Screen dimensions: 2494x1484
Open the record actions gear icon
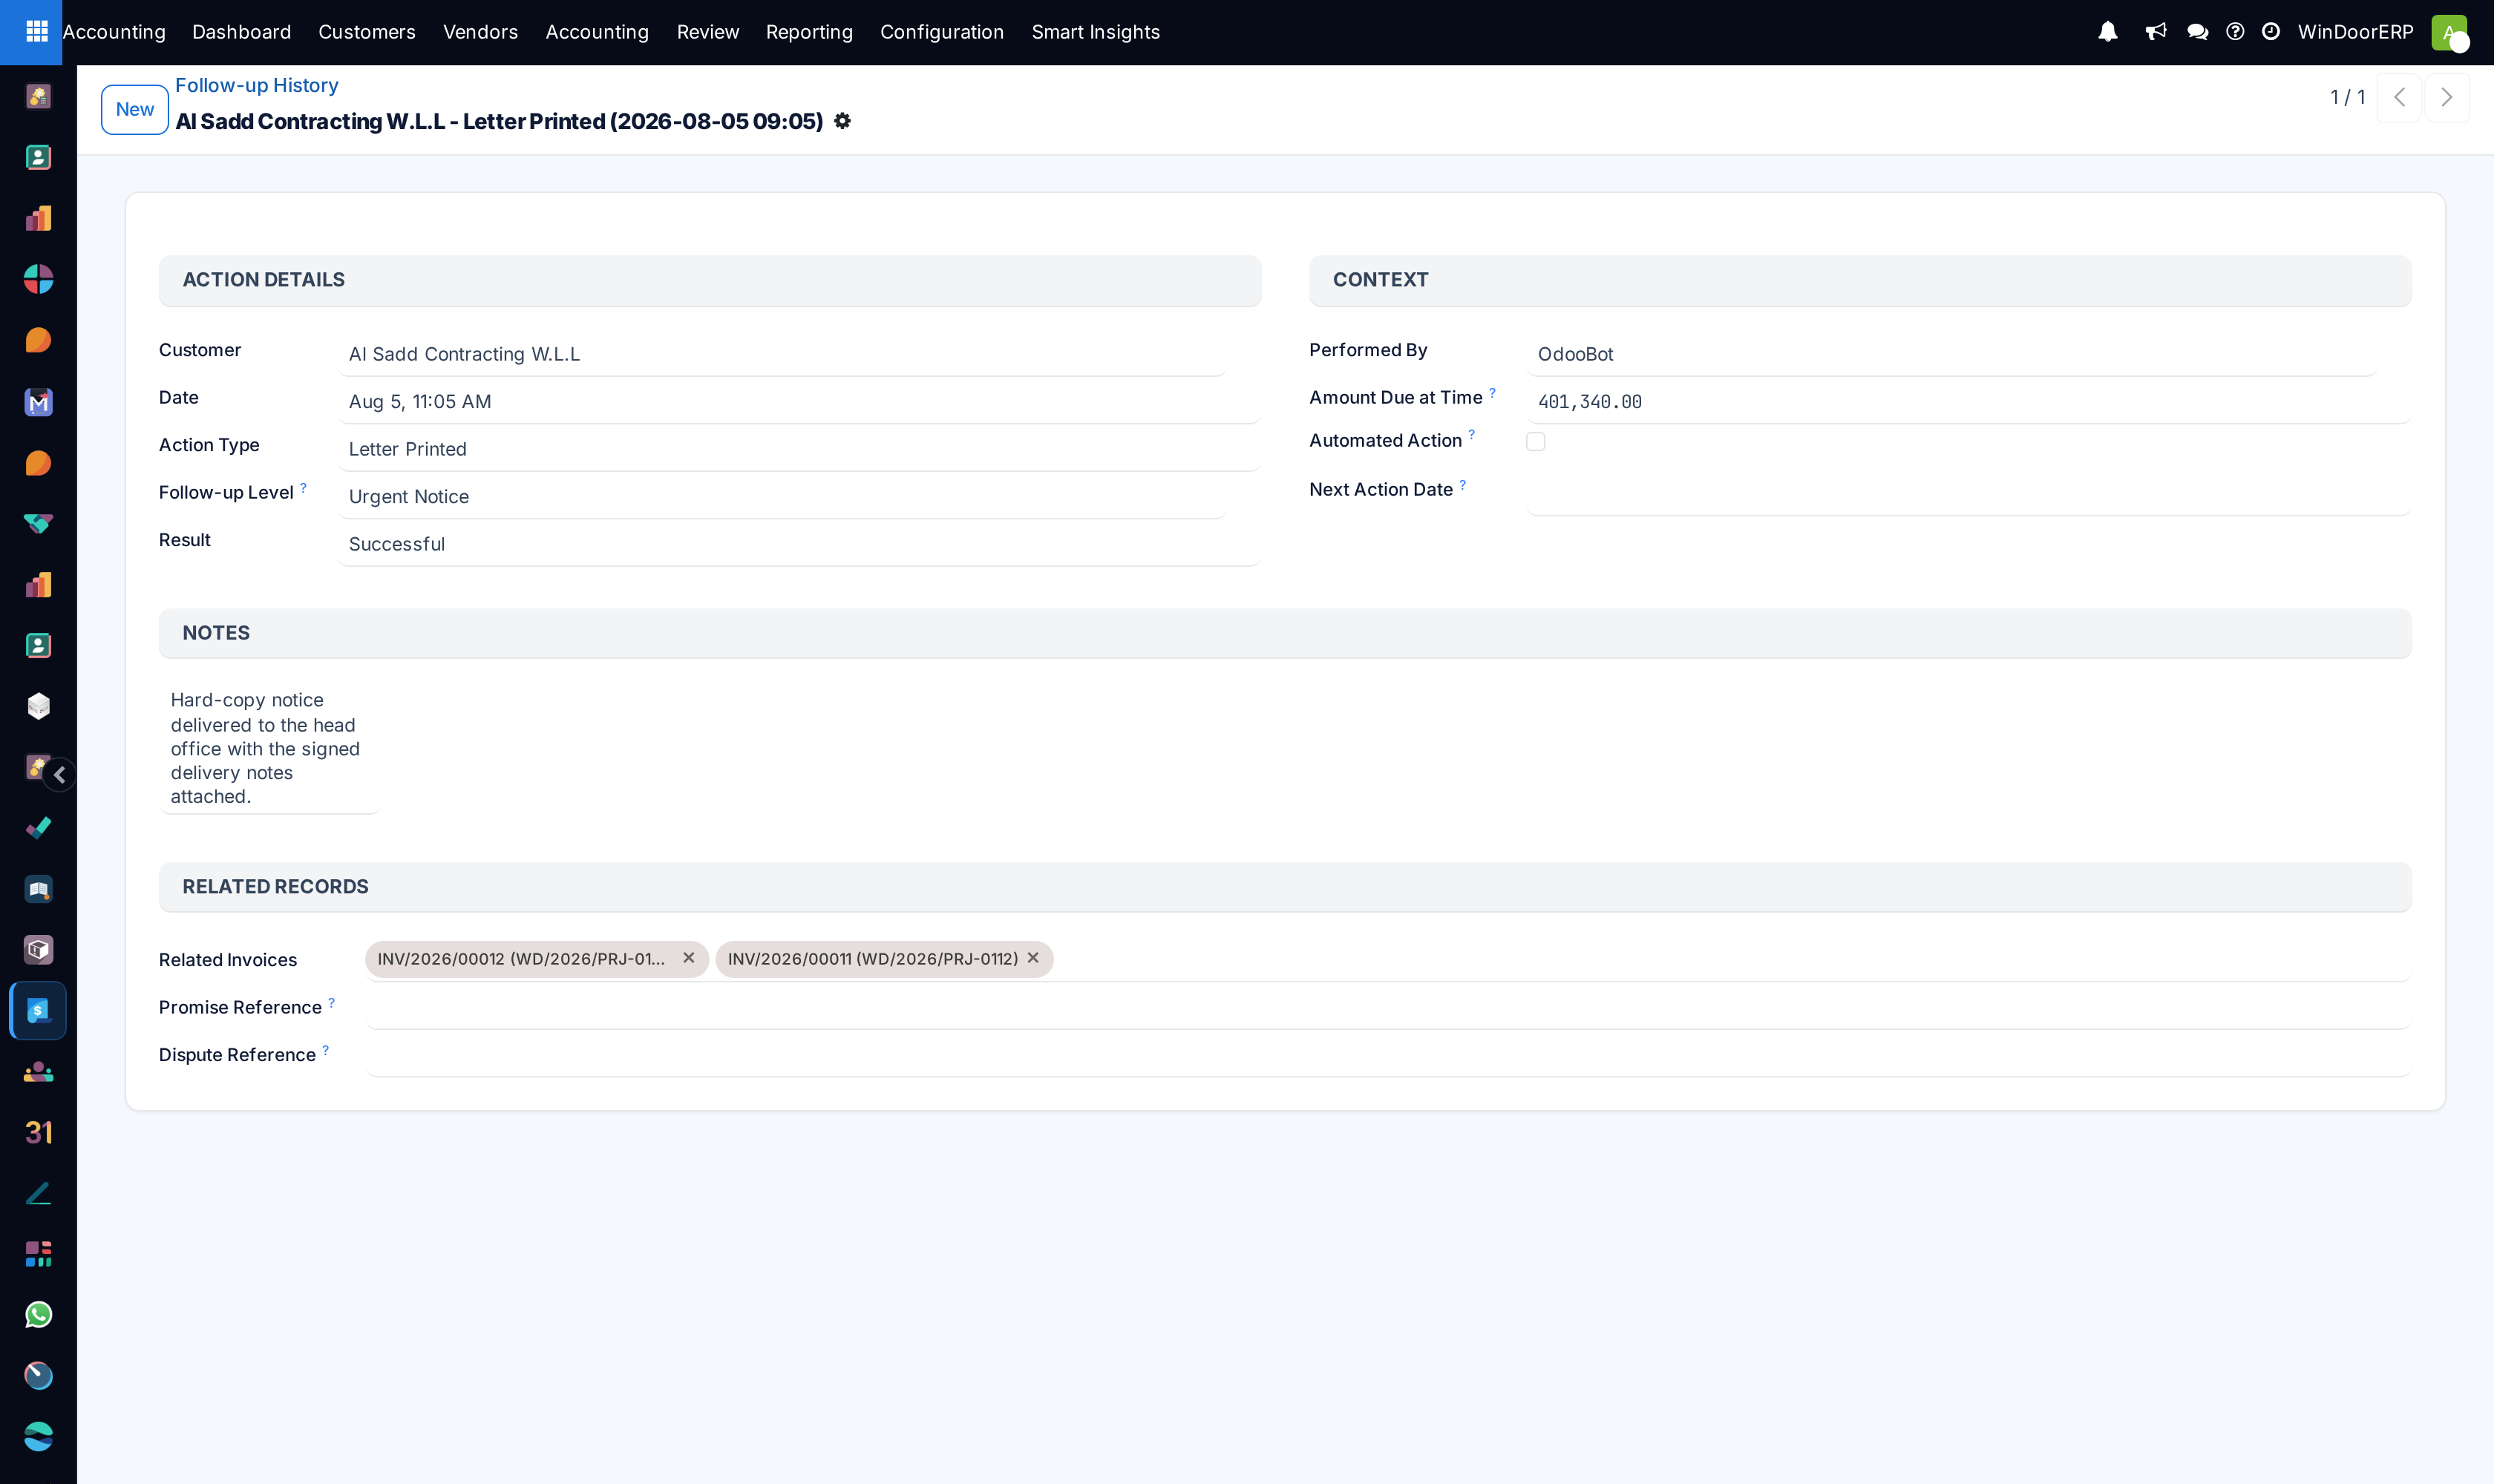(x=842, y=121)
